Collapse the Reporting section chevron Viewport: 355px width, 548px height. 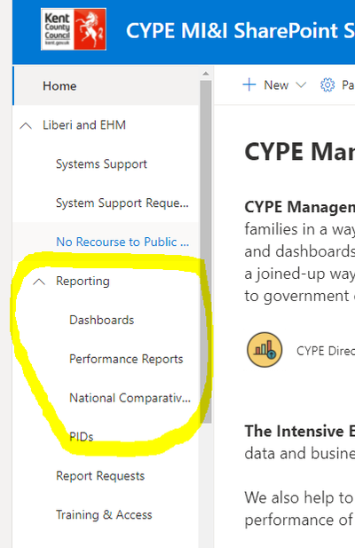pos(39,282)
